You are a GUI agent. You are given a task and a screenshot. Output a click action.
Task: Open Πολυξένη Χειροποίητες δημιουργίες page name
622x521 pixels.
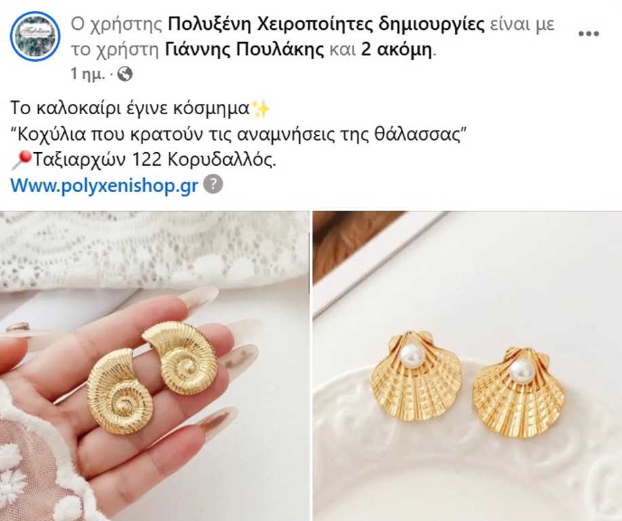point(326,24)
